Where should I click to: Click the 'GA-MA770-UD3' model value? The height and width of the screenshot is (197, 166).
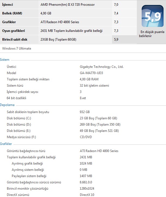point(91,73)
